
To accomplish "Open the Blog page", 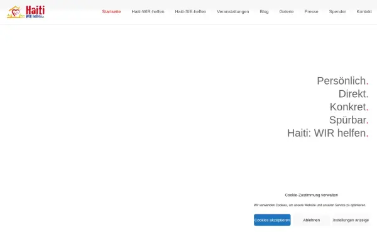I will tap(264, 11).
